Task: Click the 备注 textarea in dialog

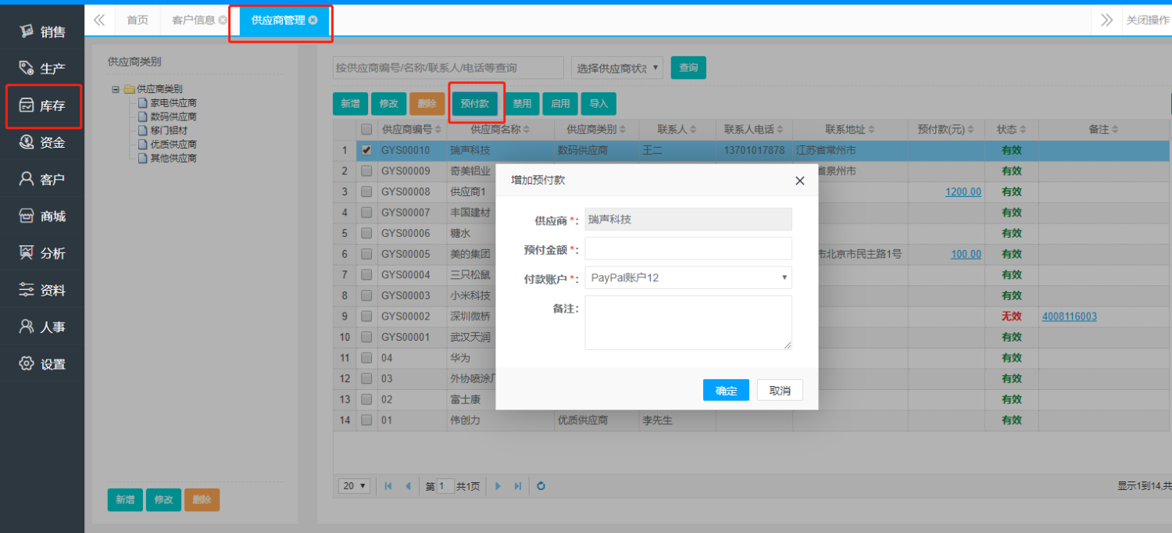Action: click(x=688, y=323)
